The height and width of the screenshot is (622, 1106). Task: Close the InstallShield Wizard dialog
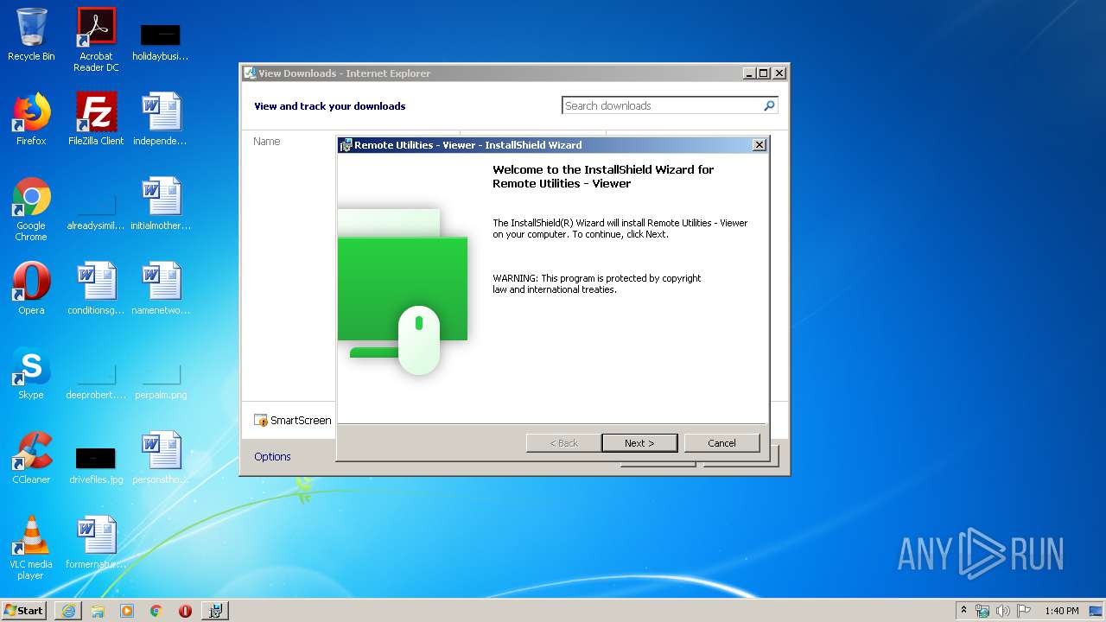click(760, 145)
